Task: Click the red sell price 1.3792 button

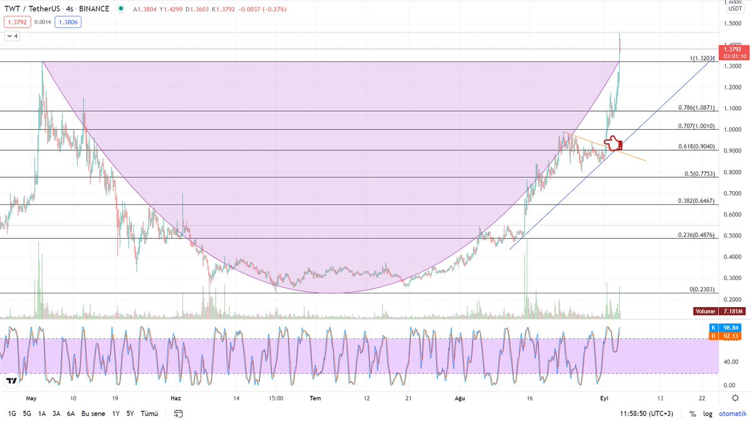Action: pyautogui.click(x=16, y=22)
